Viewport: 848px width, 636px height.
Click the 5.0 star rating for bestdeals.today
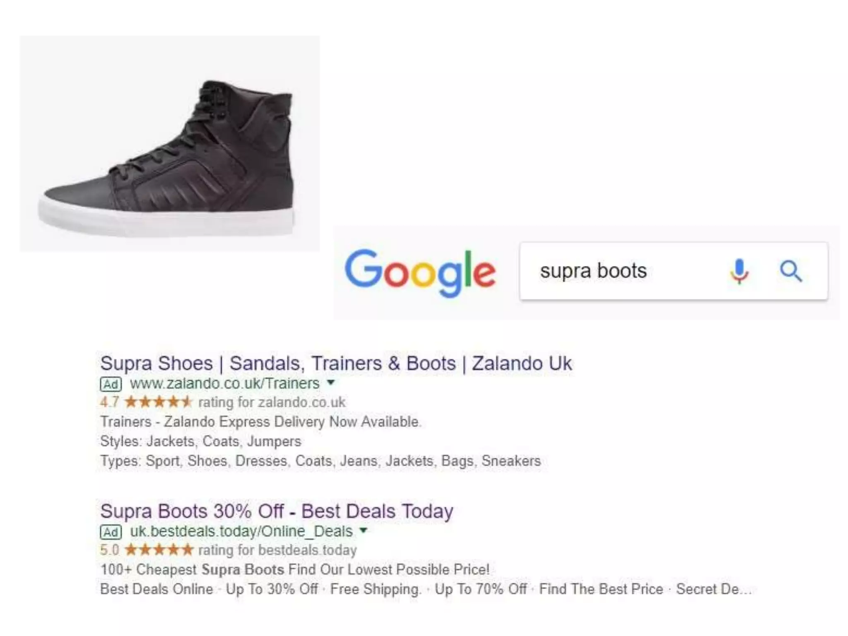[146, 550]
